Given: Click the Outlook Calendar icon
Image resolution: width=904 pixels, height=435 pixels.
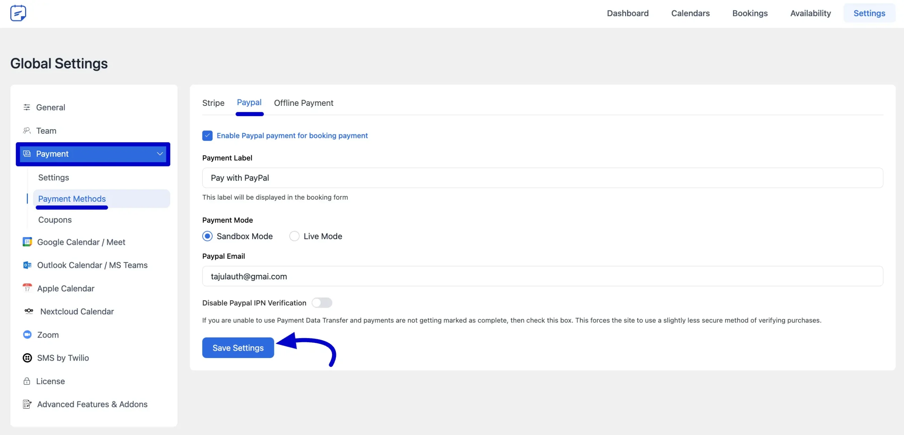Looking at the screenshot, I should click(27, 265).
